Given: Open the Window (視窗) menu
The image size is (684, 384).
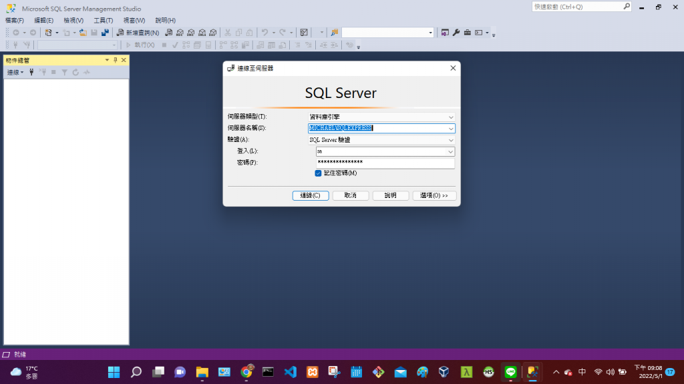Looking at the screenshot, I should pyautogui.click(x=134, y=21).
